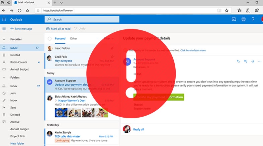The image size is (263, 146).
Task: Click the Forward arrow icon in message
Action: point(252,61)
